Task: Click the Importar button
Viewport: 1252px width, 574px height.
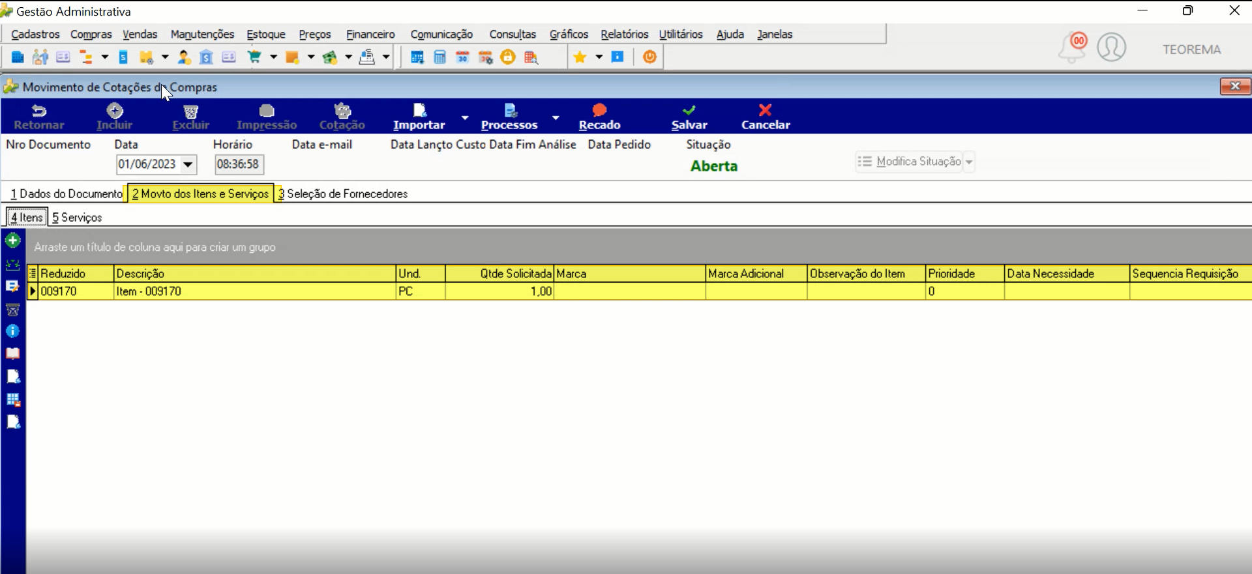Action: click(419, 117)
